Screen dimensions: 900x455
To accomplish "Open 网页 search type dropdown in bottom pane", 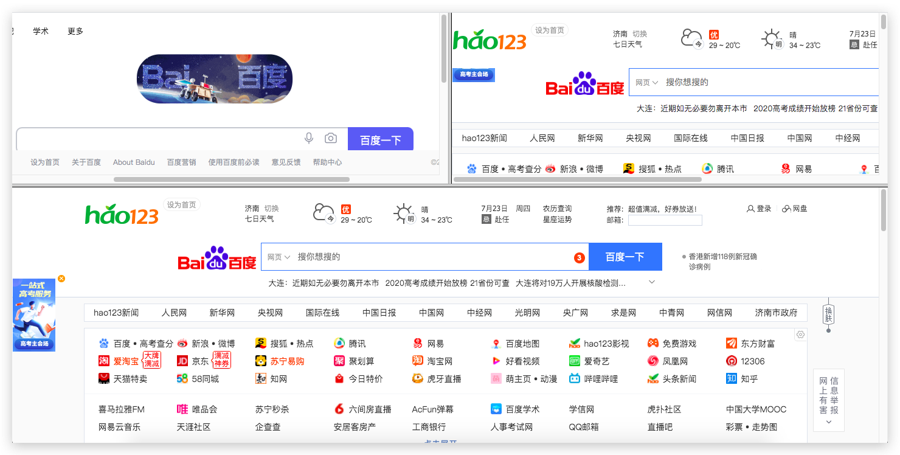I will 279,257.
